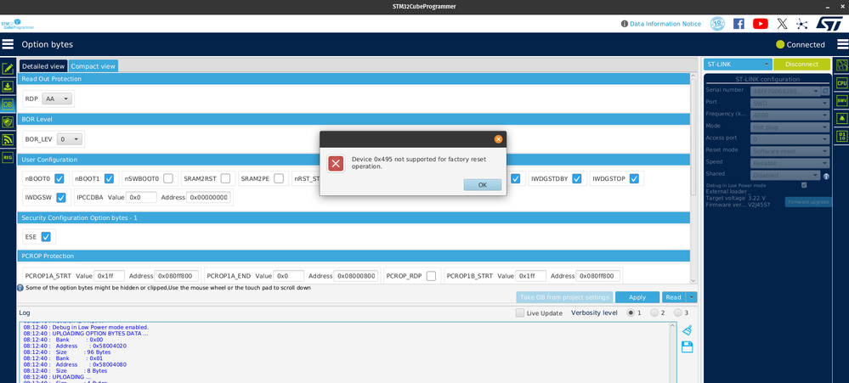Enable the SRAM2RST checkbox

pos(225,178)
